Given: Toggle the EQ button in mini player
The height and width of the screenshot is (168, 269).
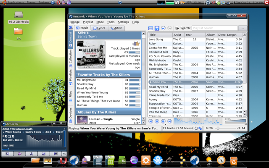Looking at the screenshot, I should click(11, 146).
